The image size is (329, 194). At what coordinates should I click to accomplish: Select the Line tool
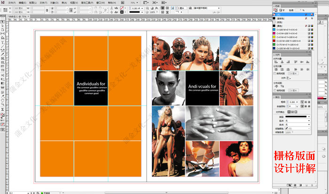(2, 47)
